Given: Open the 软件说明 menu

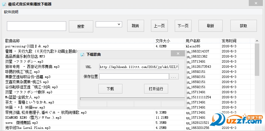Looking at the screenshot, I should (11, 12).
